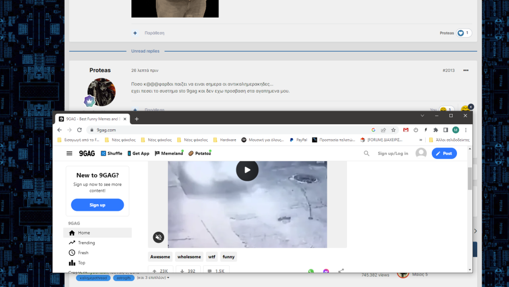509x287 pixels.
Task: Click the heart reaction by Proteas
Action: 460,33
